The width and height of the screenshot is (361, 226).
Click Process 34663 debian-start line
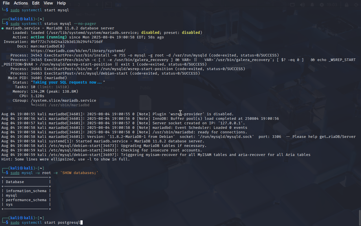click(x=105, y=73)
